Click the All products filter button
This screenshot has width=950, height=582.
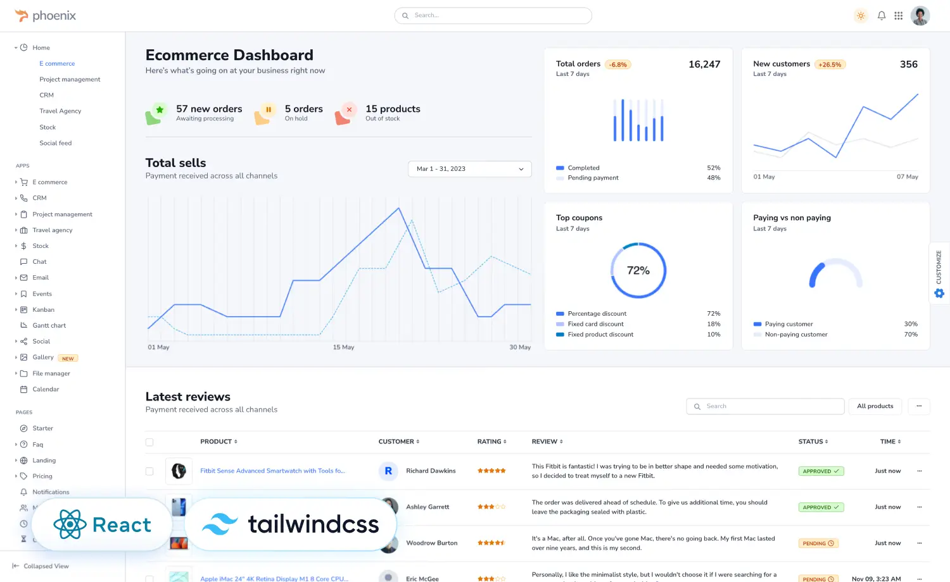click(875, 406)
